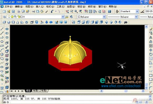Toggle layer 0 on/off light bulb
The image size is (153, 104).
coord(9,17)
